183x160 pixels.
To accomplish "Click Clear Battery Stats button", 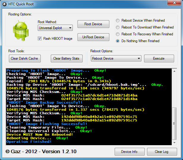I will coord(66,58).
